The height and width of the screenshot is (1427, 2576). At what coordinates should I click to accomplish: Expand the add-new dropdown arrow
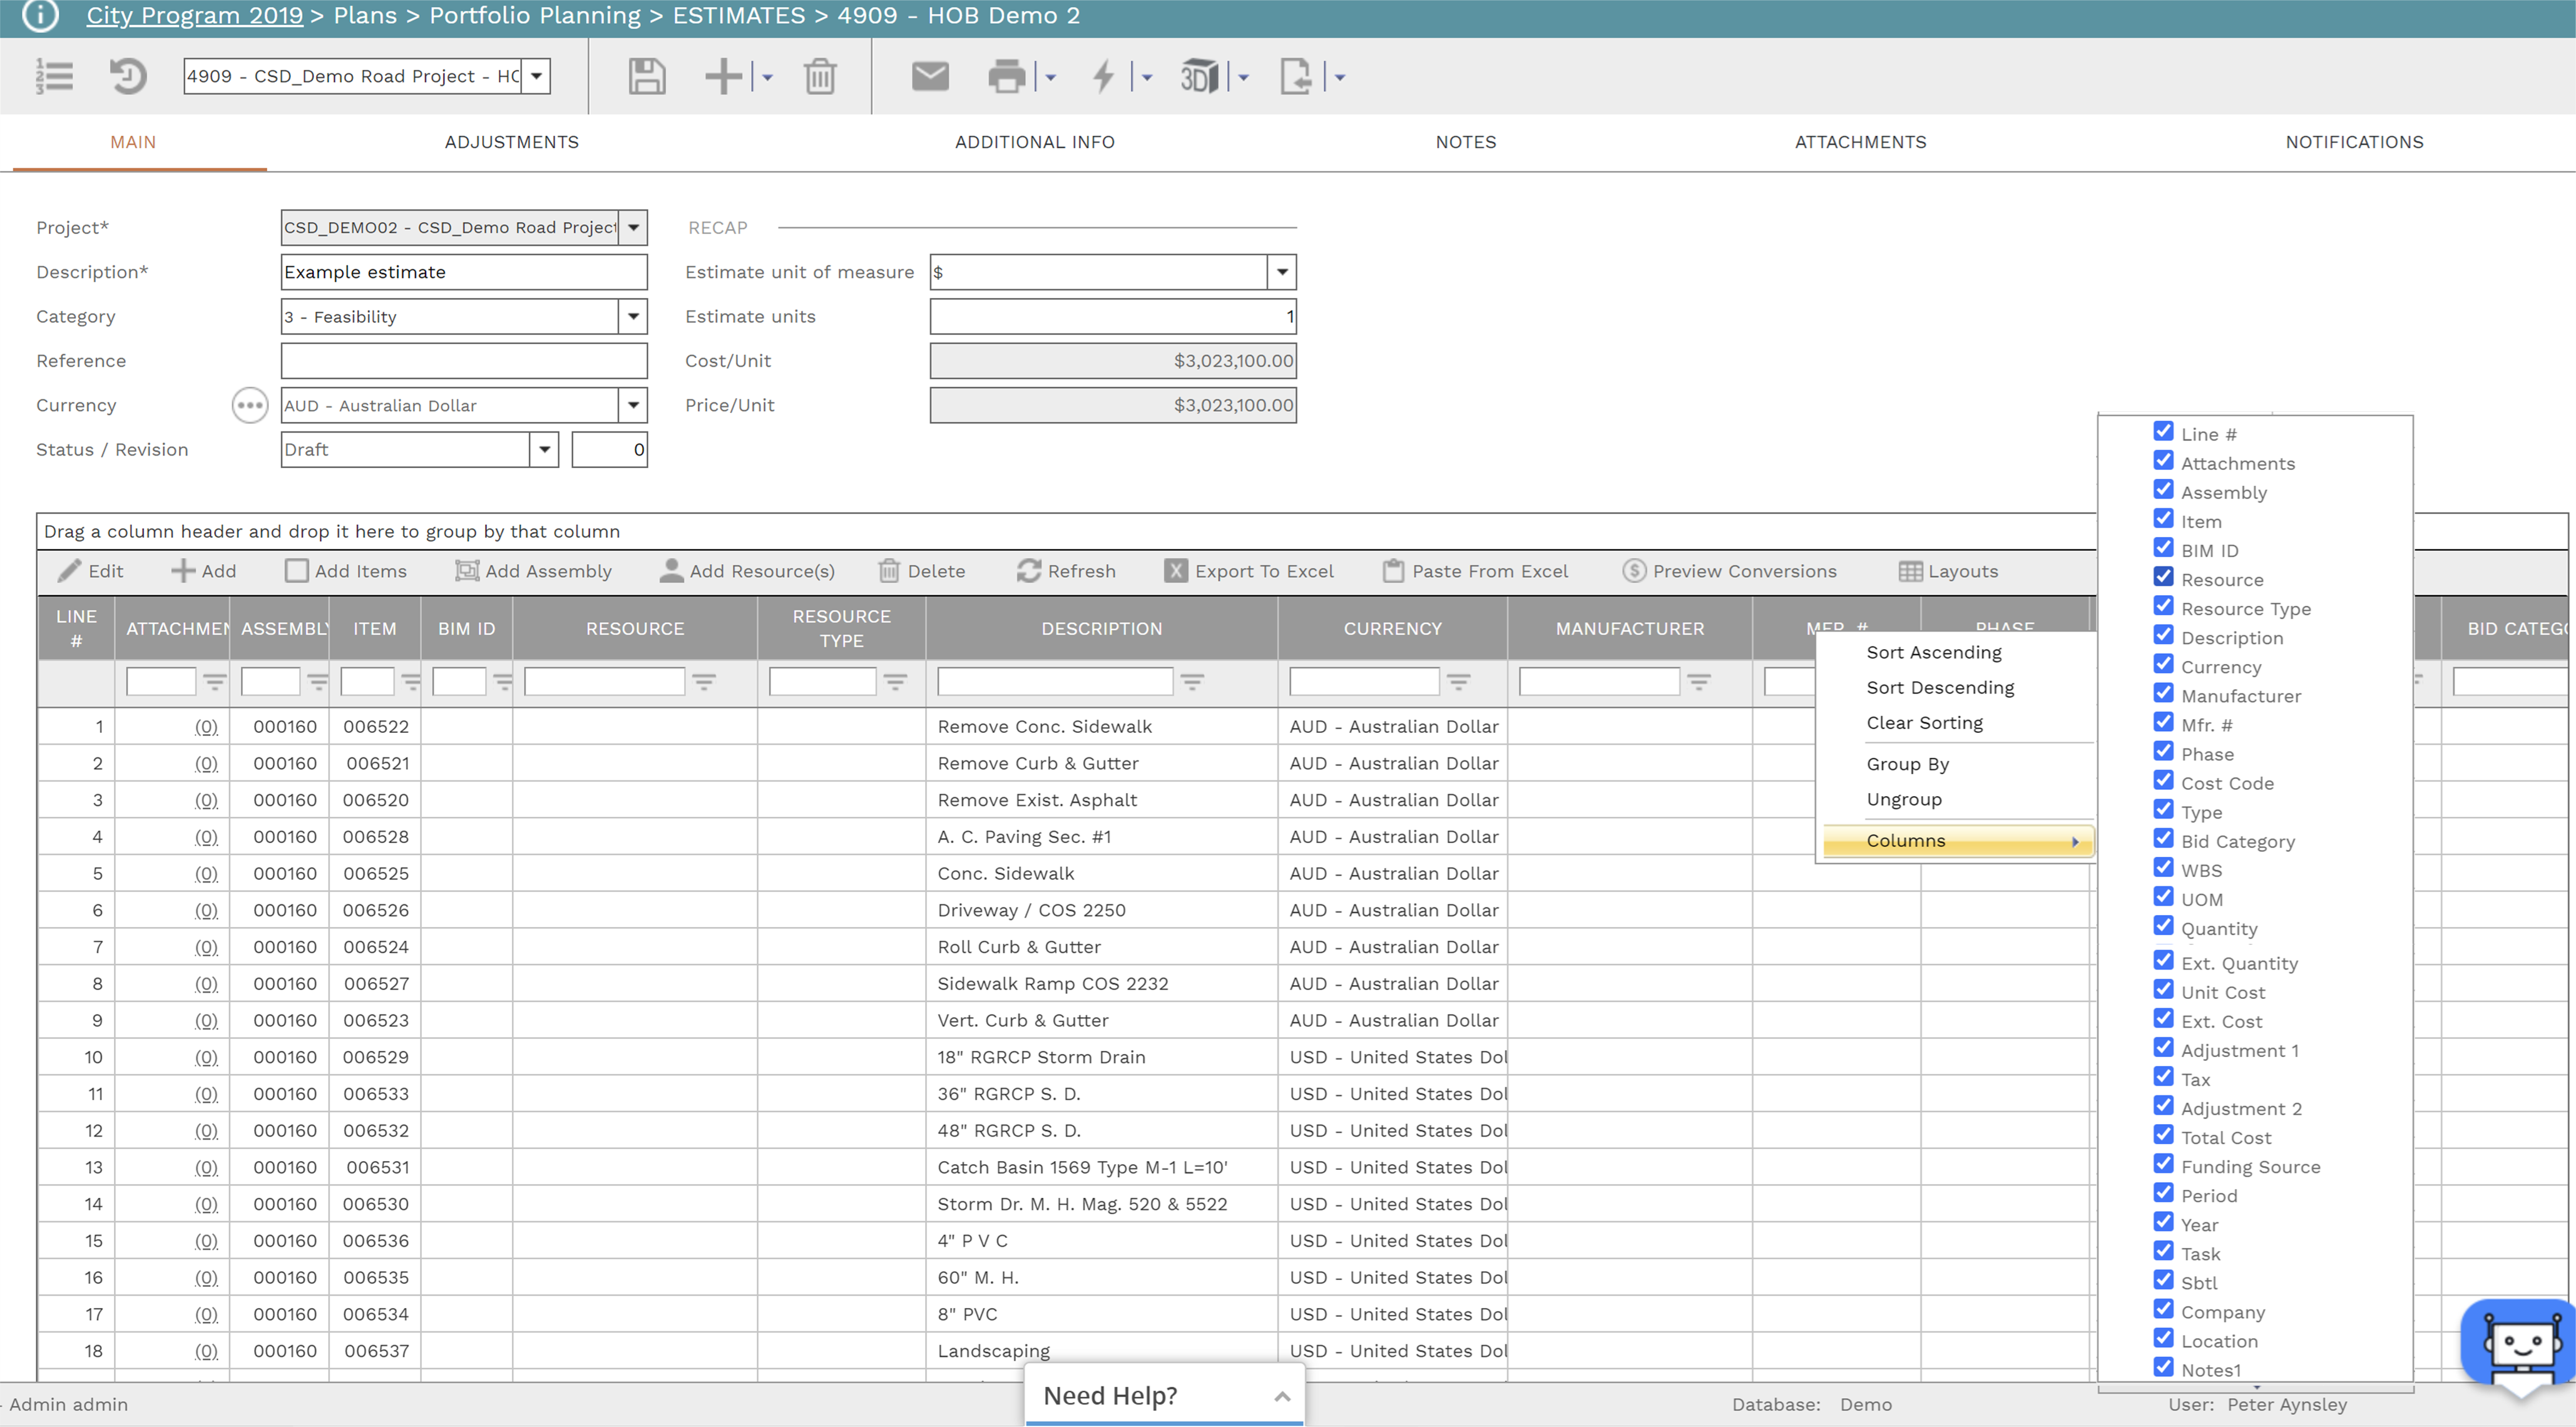pyautogui.click(x=767, y=77)
